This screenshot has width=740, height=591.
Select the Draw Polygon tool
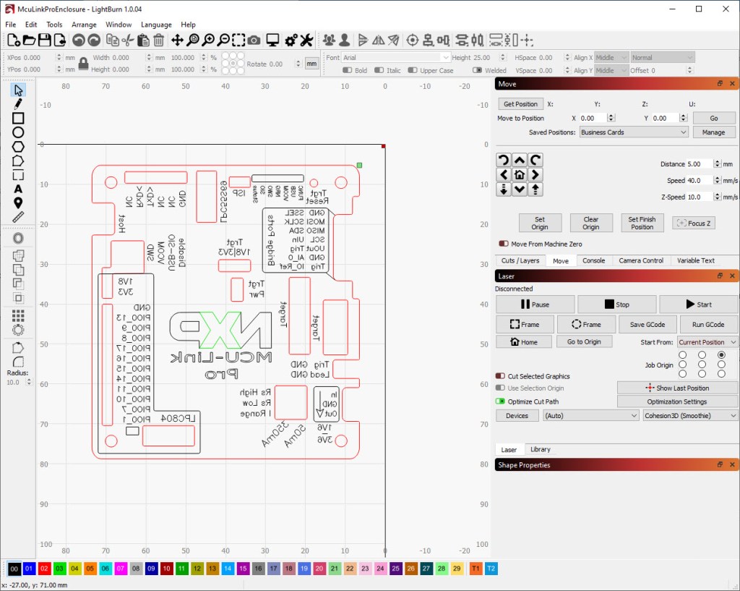[x=19, y=146]
